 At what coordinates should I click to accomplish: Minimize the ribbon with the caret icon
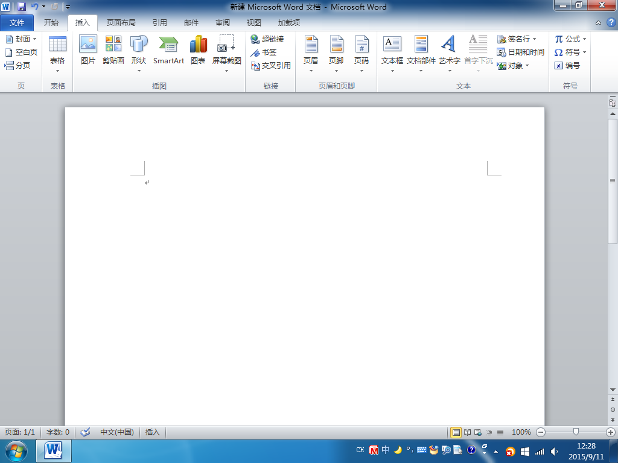(x=598, y=23)
